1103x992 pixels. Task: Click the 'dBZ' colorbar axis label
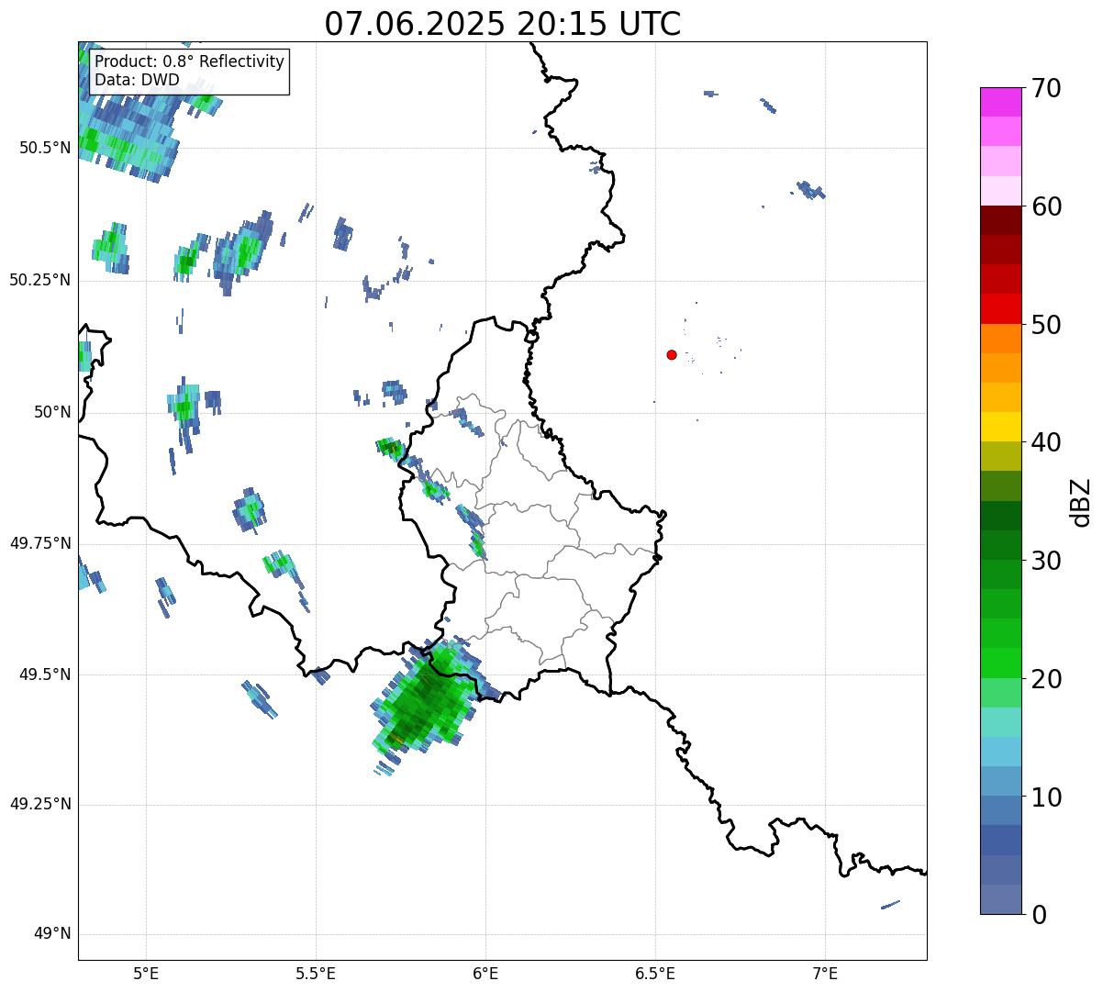pos(1081,501)
